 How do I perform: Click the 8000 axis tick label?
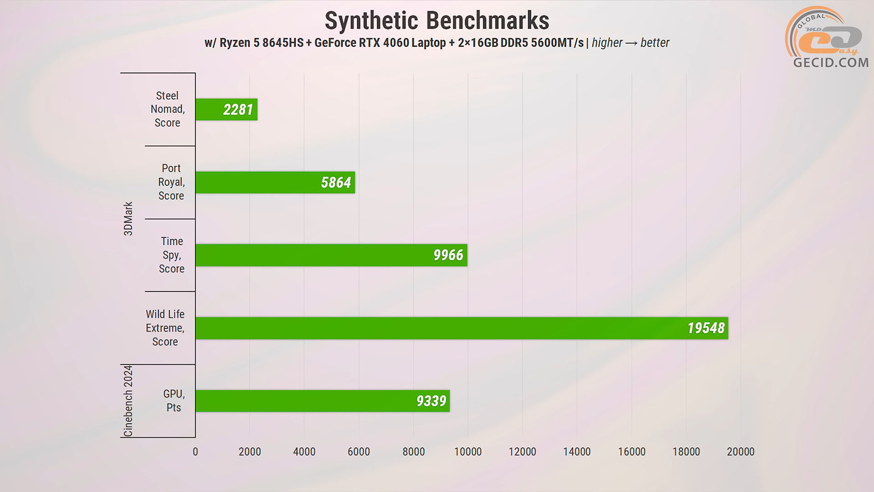click(413, 452)
